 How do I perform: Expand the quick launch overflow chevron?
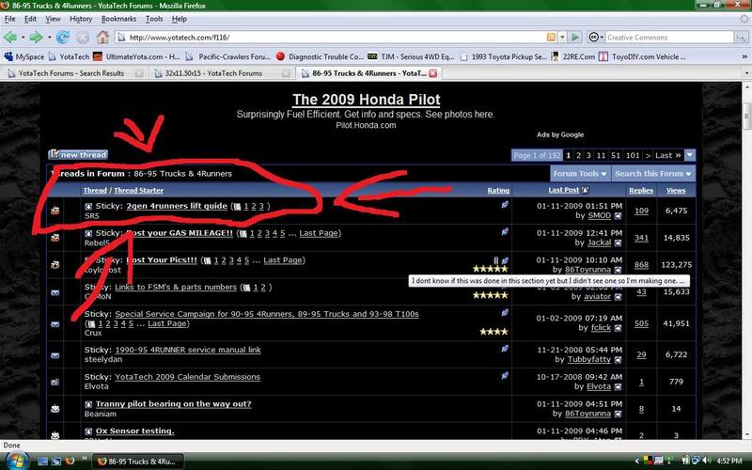click(x=84, y=459)
